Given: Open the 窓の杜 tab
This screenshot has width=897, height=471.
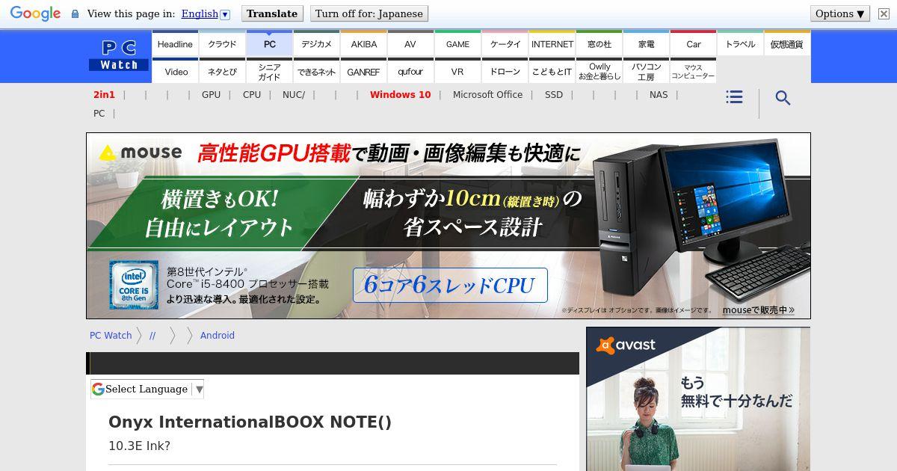Looking at the screenshot, I should point(599,44).
